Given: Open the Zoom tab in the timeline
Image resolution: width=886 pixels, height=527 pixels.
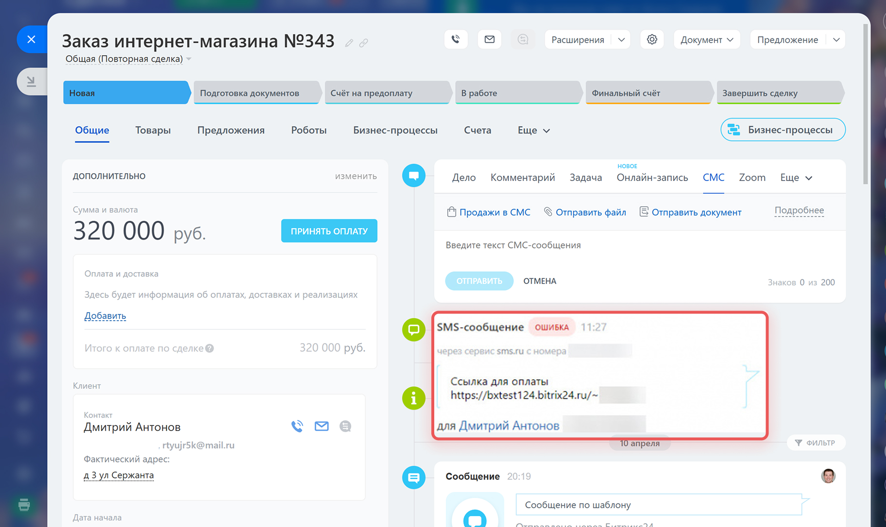Looking at the screenshot, I should (x=752, y=178).
